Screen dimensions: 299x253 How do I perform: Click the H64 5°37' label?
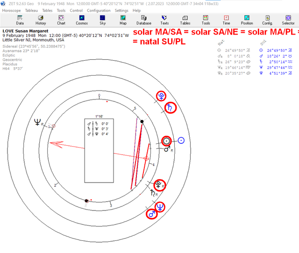pos(13,69)
